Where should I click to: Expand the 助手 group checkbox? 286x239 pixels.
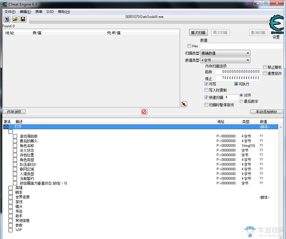[11, 216]
